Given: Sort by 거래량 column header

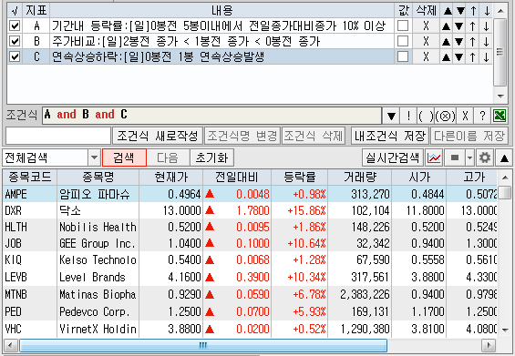Looking at the screenshot, I should 360,178.
